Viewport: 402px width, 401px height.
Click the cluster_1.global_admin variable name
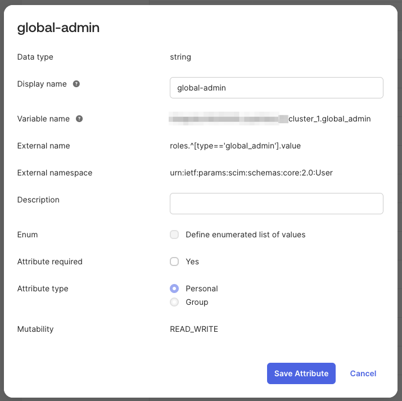point(329,119)
